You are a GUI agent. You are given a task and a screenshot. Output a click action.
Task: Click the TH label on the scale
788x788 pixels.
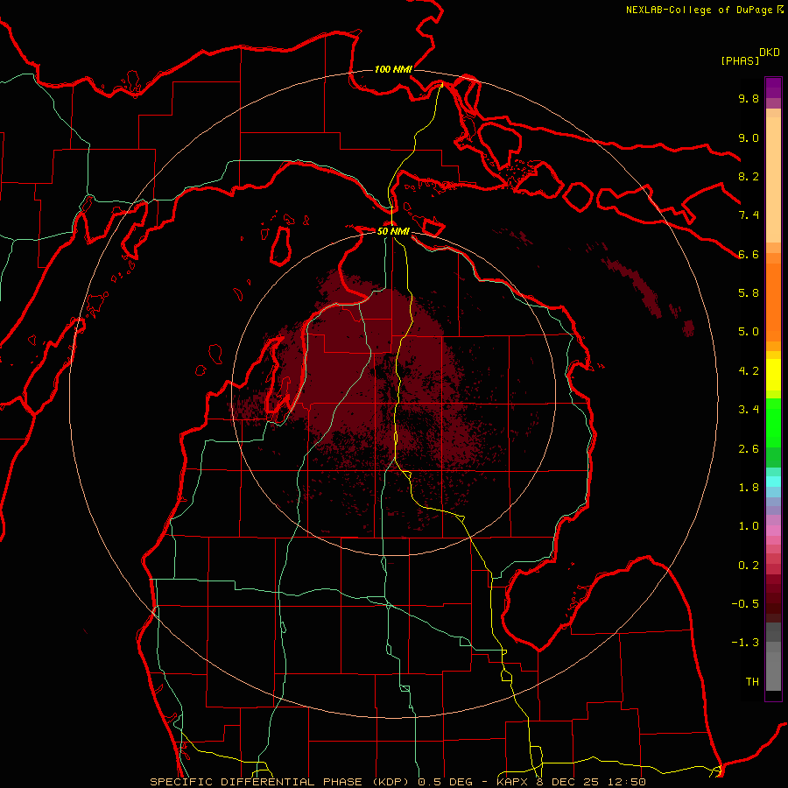click(752, 682)
